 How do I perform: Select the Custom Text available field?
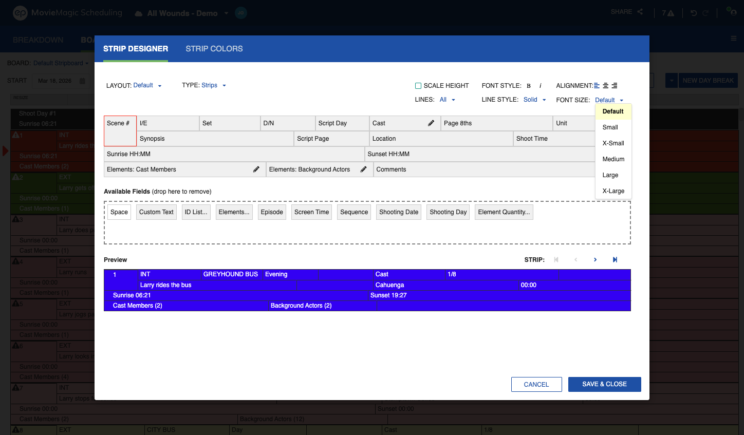coord(156,212)
